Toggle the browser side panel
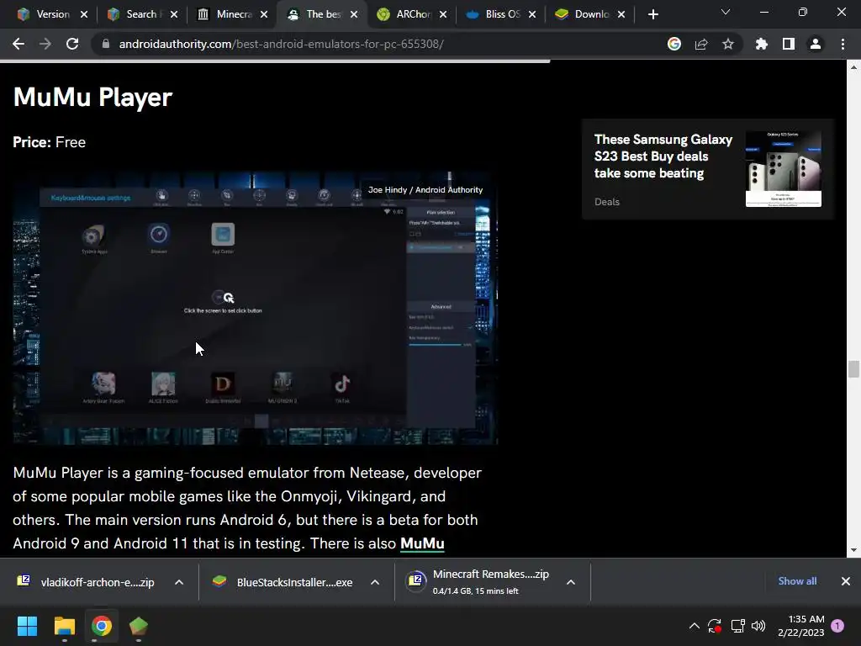Viewport: 861px width, 646px height. click(788, 44)
